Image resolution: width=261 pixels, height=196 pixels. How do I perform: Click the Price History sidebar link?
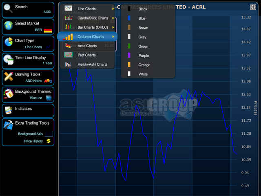pos(33,141)
